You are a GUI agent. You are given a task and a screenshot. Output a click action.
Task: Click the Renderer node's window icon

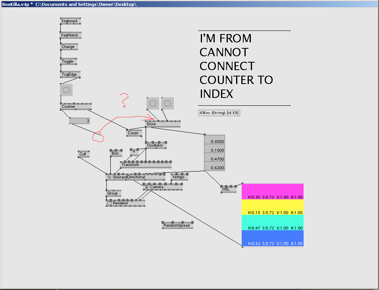(109, 203)
